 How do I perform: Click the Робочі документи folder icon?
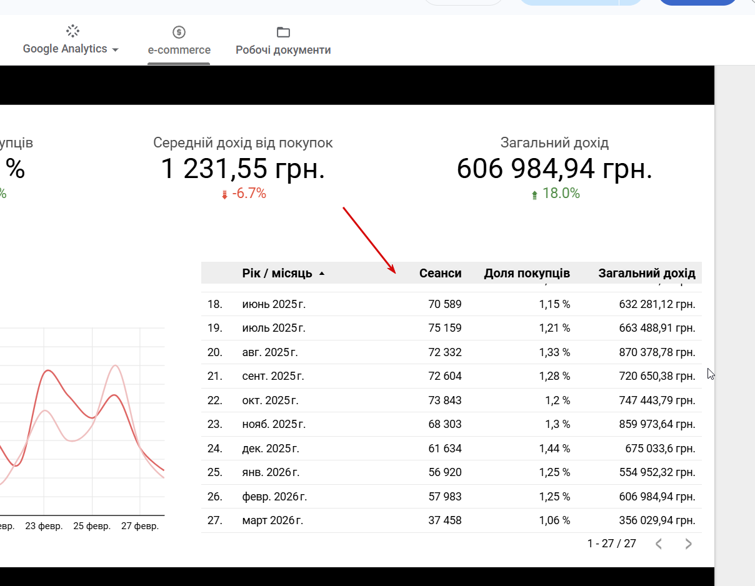pos(283,32)
